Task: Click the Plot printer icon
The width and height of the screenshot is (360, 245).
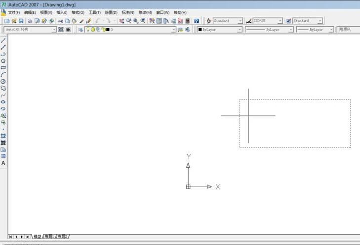Action: click(30, 21)
